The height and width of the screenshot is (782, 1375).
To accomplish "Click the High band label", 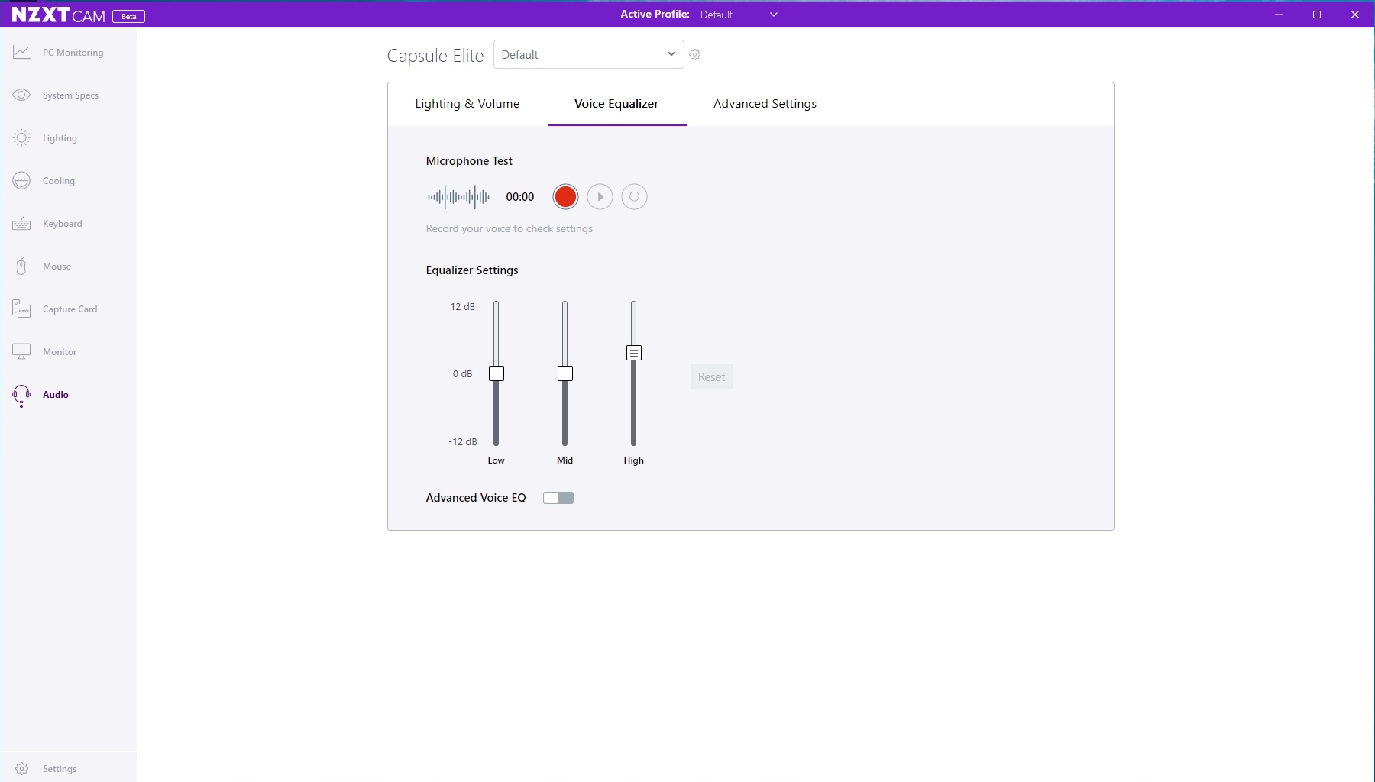I will point(634,460).
